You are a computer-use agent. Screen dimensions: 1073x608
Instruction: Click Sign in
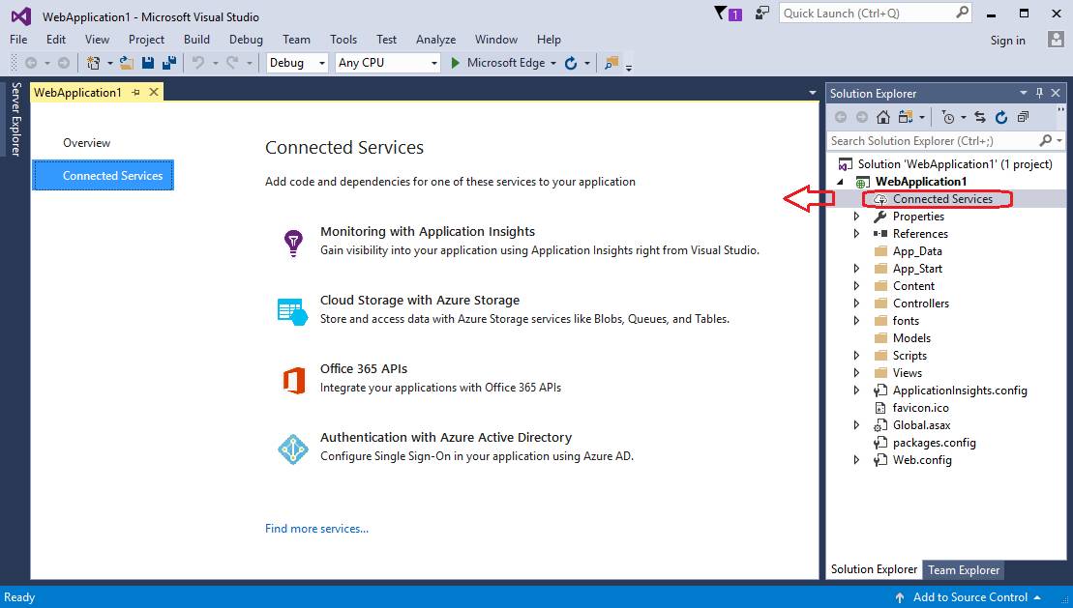click(1007, 40)
